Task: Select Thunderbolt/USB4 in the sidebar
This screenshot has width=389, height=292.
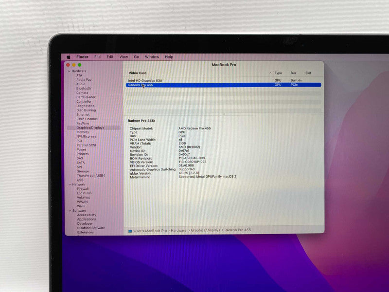Action: click(x=91, y=176)
